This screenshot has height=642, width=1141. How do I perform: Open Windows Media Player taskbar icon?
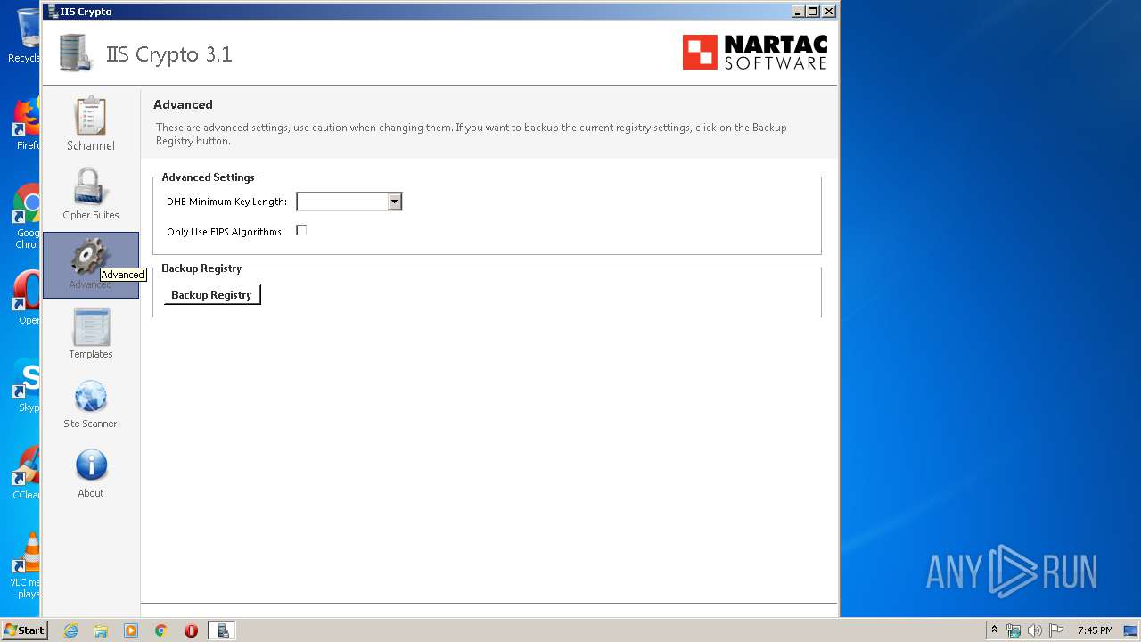click(131, 630)
